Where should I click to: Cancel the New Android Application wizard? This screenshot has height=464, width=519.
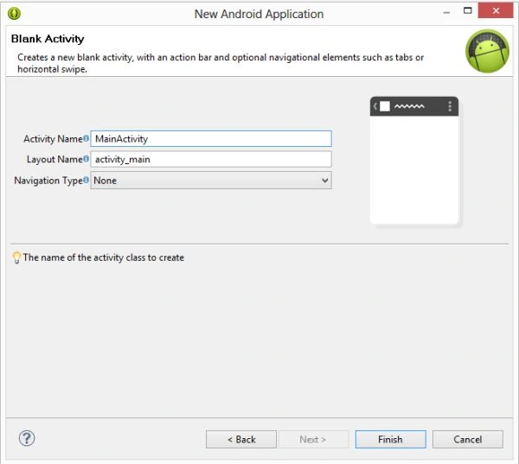468,439
